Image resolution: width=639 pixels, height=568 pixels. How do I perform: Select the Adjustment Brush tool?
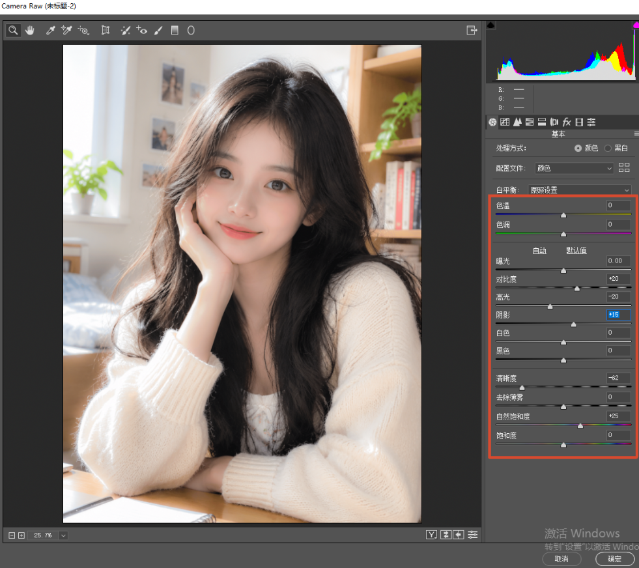pos(158,30)
